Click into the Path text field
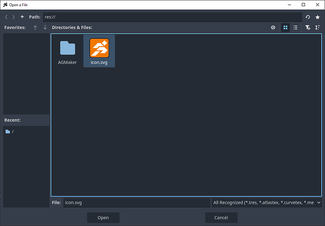This screenshot has width=325, height=226. [x=172, y=17]
